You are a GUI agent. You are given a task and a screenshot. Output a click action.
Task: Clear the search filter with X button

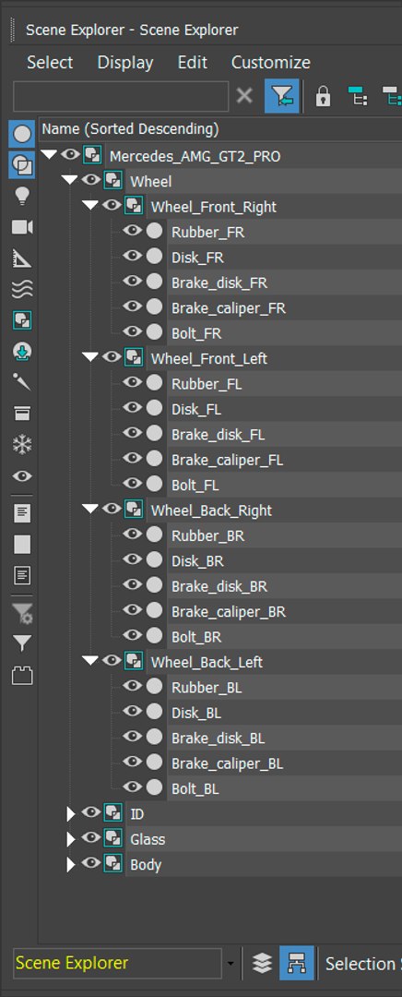(x=244, y=96)
